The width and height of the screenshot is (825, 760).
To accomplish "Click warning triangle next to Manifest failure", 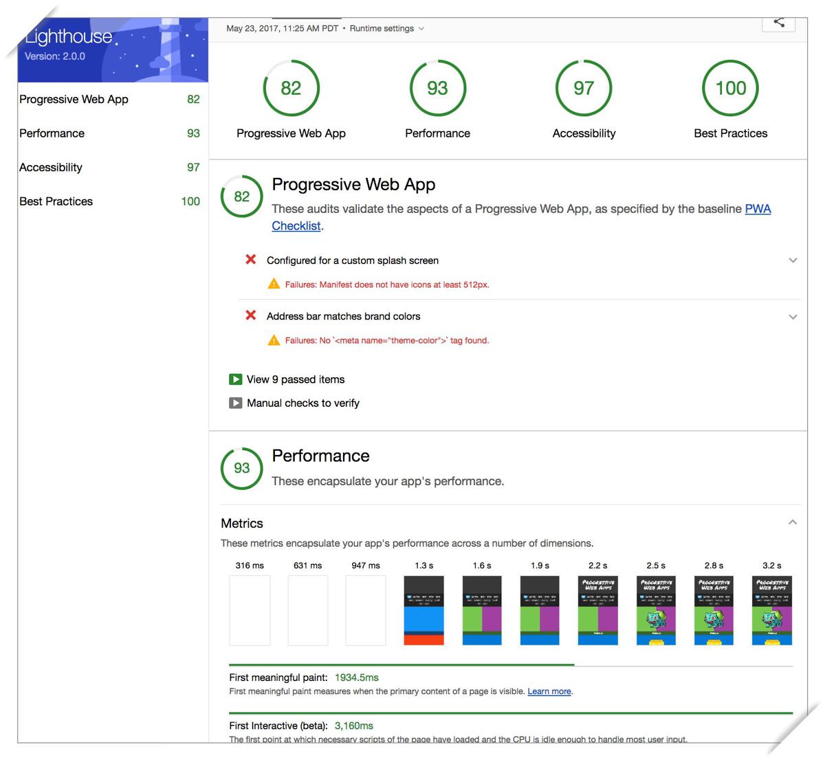I will tap(274, 284).
